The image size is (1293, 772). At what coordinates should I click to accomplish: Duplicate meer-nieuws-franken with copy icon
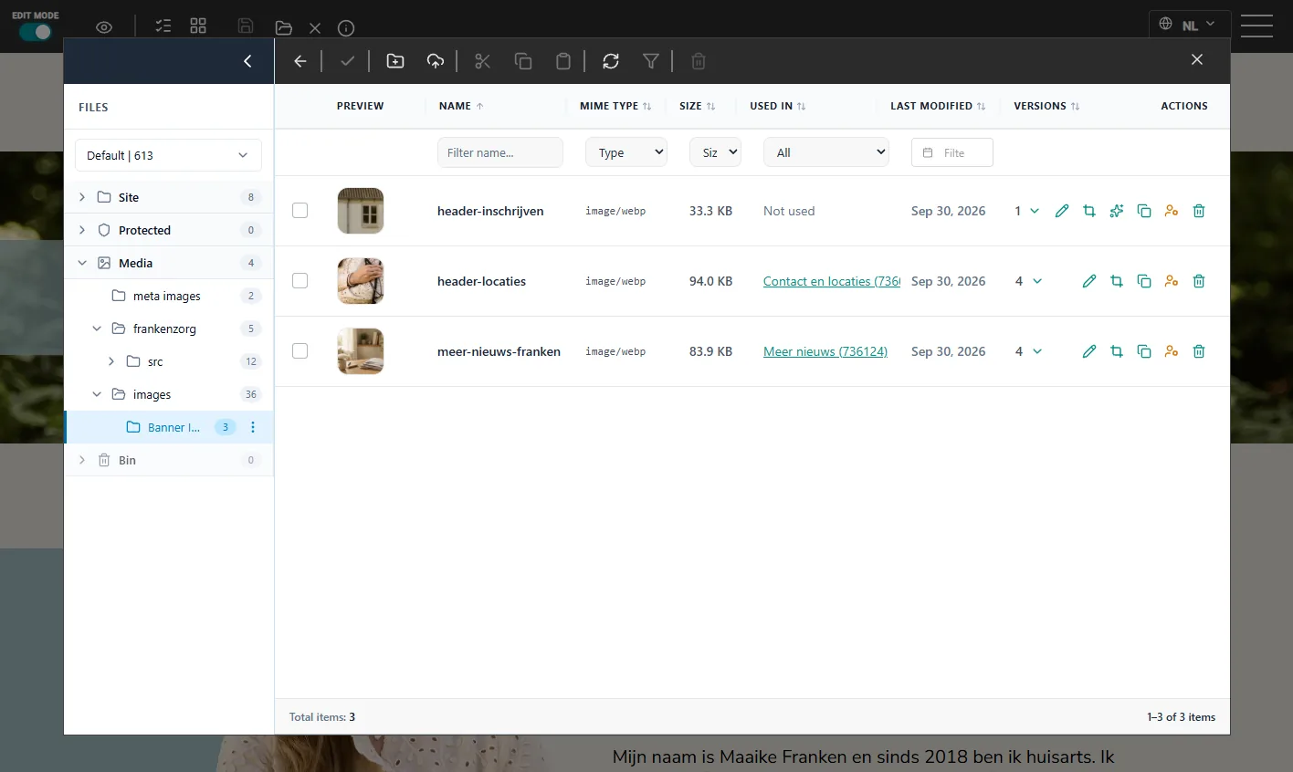pyautogui.click(x=1144, y=351)
